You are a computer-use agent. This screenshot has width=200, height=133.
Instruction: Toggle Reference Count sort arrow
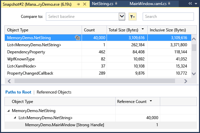pyautogui.click(x=151, y=101)
